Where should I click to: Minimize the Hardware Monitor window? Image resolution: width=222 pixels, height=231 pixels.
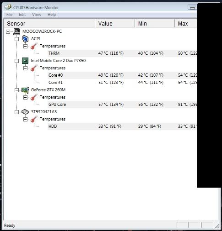(x=192, y=7)
